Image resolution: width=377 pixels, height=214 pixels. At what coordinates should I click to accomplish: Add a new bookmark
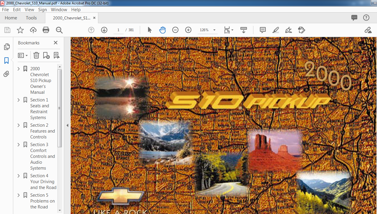tap(46, 55)
